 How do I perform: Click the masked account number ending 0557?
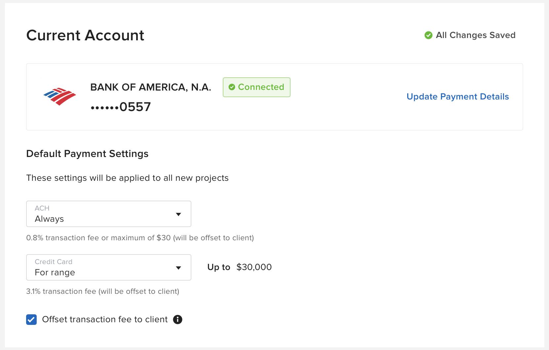[121, 107]
